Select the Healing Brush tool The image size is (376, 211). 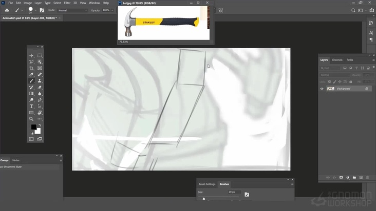click(x=40, y=75)
